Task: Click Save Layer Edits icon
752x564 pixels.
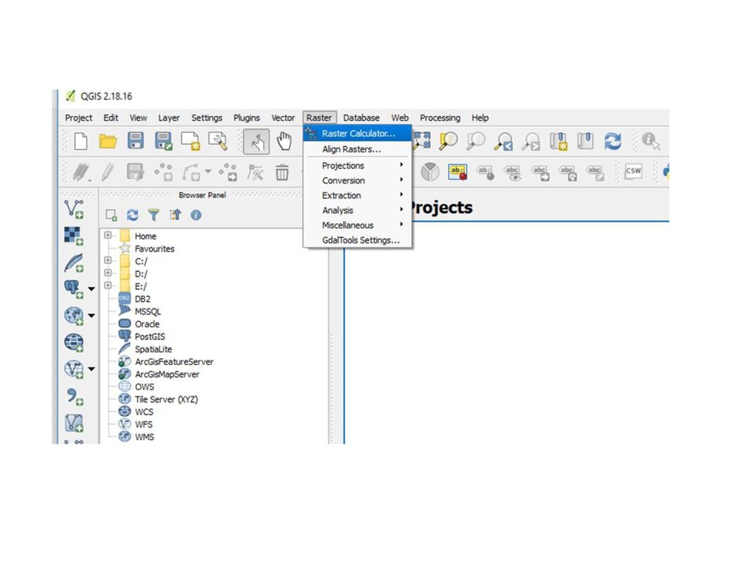Action: pyautogui.click(x=135, y=172)
